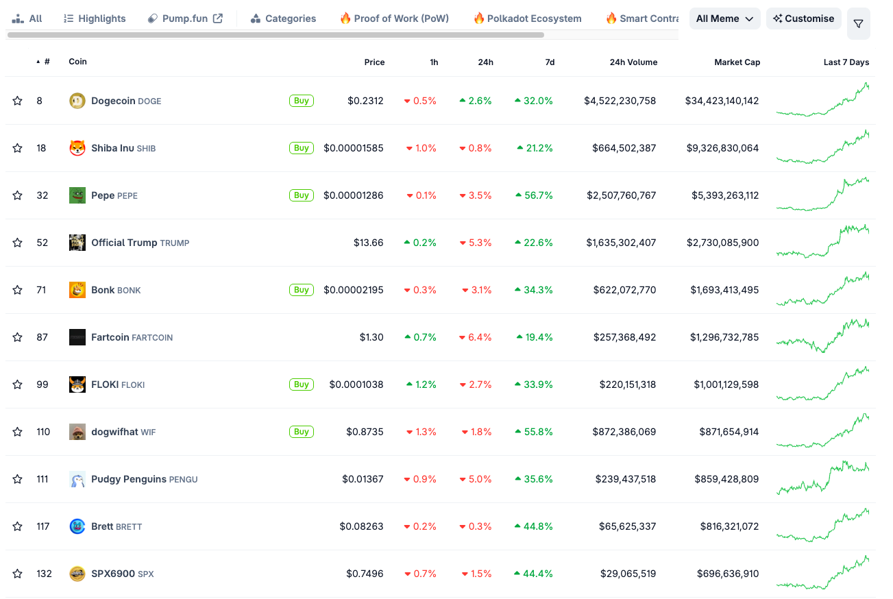The image size is (893, 599).
Task: Click Buy button for Shiba Inu
Action: pos(302,148)
